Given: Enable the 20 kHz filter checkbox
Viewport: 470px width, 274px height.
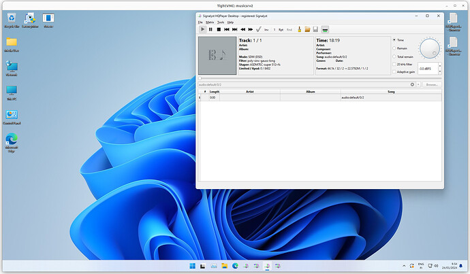Looking at the screenshot, I should click(394, 65).
